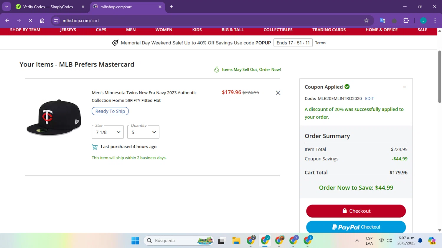Screen dimensions: 442x248
Task: Click the flame icon next to Items May Sell Out
Action: click(x=217, y=69)
